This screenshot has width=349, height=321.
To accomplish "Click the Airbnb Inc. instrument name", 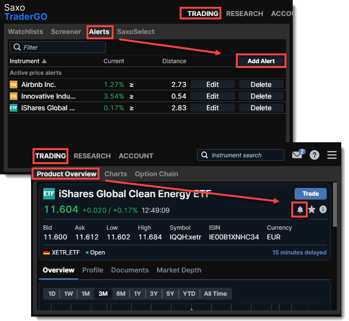I will [38, 84].
